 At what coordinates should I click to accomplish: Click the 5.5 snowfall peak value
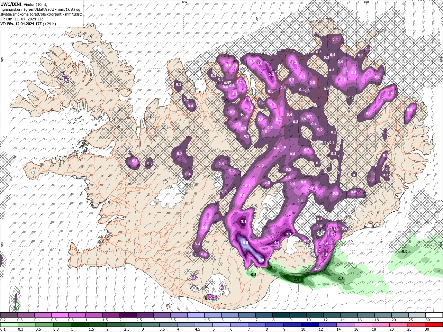point(246,243)
